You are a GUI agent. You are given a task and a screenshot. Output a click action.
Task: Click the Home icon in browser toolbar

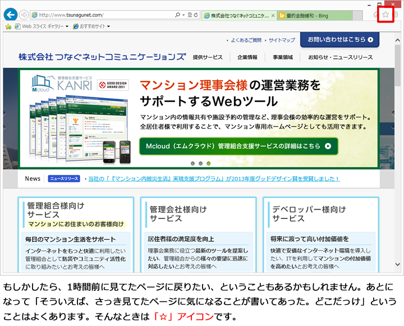[x=375, y=15]
